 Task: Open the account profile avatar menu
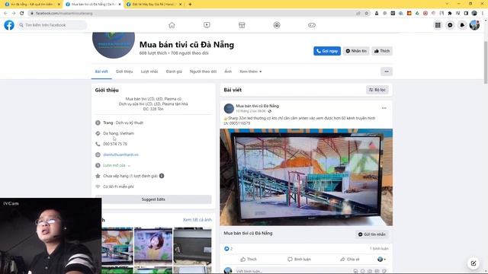[x=474, y=25]
